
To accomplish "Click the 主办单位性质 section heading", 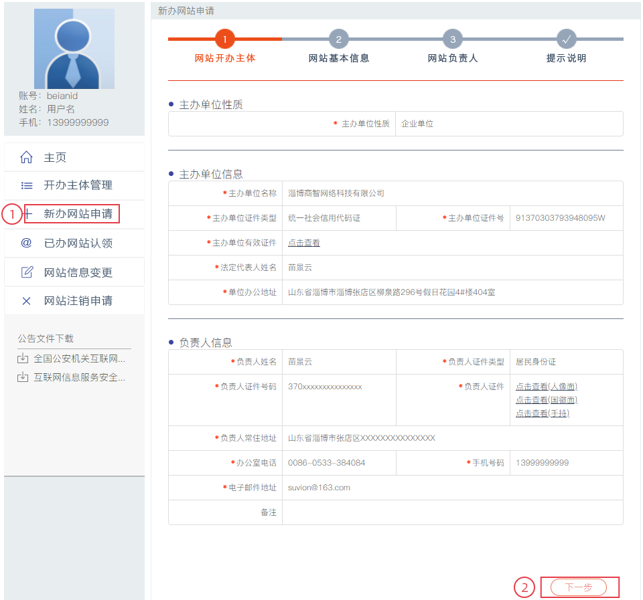I will 211,104.
